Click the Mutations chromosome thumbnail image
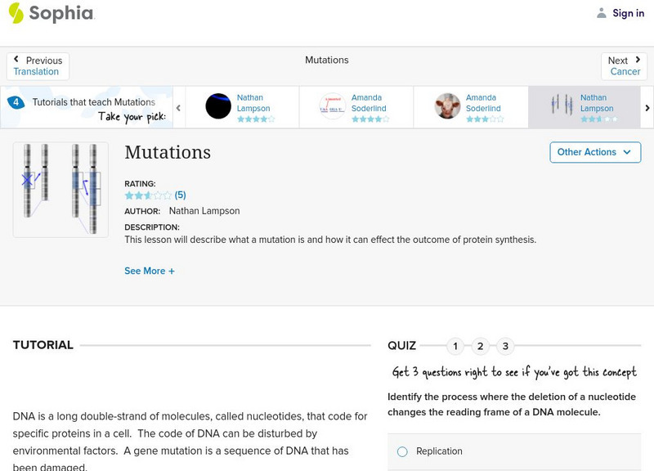Screen dimensions: 654x471 [60, 190]
